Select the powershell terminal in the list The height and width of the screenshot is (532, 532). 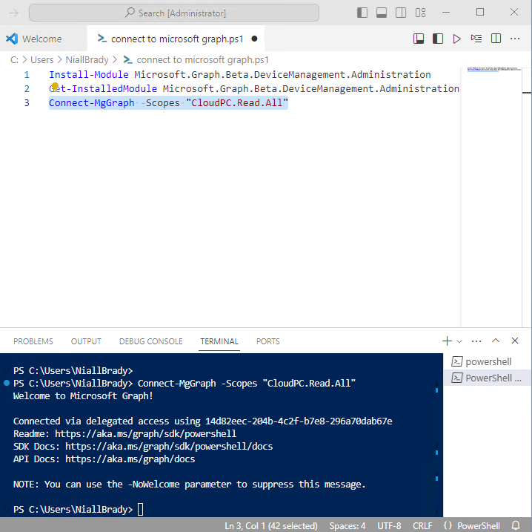(488, 362)
